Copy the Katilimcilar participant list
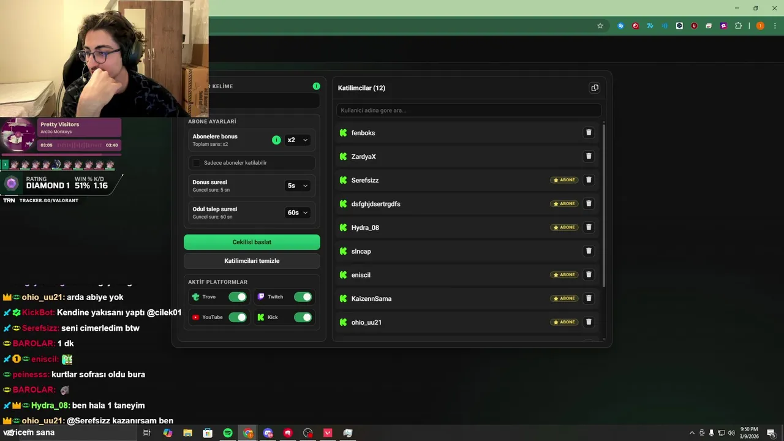784x441 pixels. coord(594,88)
